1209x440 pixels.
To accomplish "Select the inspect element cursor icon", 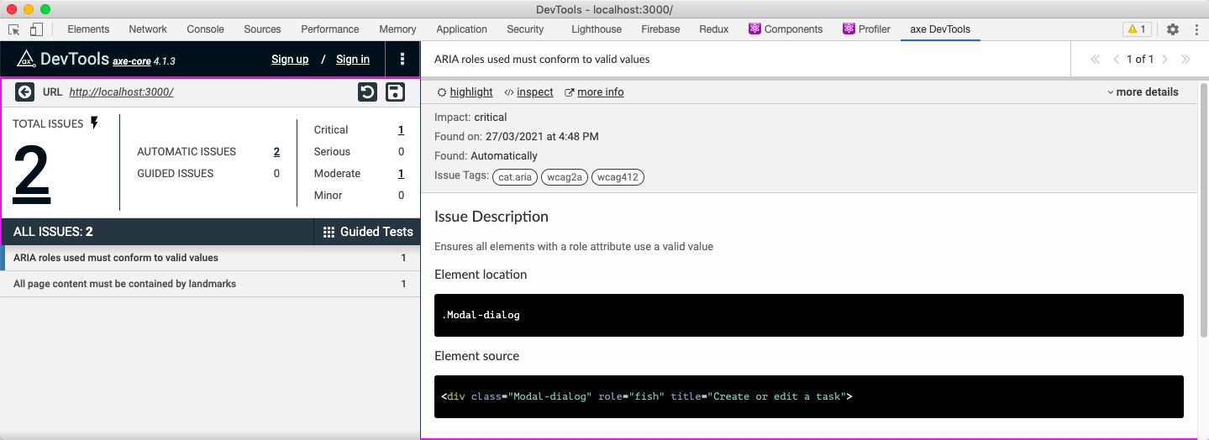I will pos(14,29).
